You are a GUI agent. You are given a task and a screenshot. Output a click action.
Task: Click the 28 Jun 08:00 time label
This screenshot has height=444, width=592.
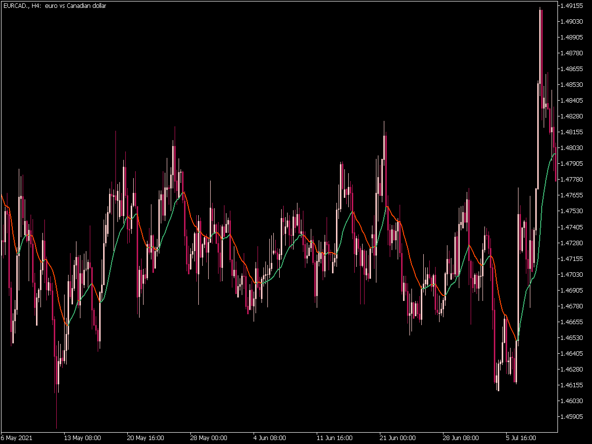(x=461, y=438)
